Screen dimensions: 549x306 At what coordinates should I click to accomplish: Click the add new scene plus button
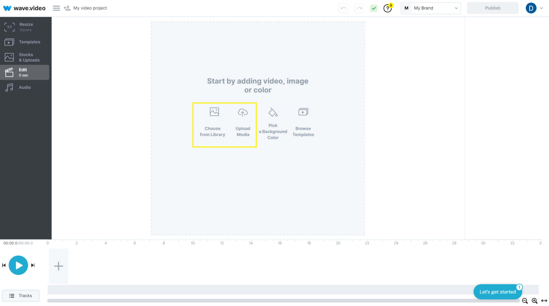pos(58,266)
